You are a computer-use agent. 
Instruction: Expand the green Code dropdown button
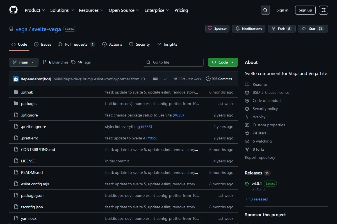coord(223,62)
